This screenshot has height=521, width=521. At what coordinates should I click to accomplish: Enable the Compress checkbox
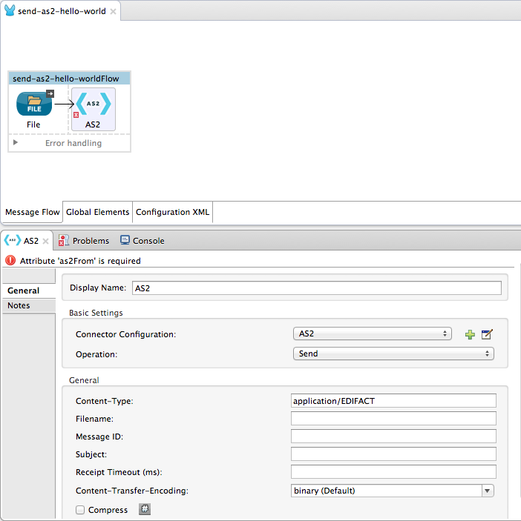(80, 510)
